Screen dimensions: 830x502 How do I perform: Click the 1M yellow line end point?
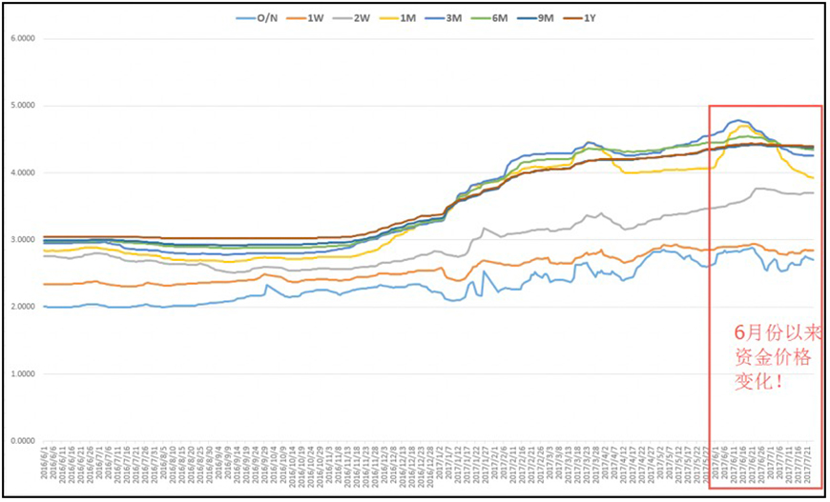click(x=812, y=177)
